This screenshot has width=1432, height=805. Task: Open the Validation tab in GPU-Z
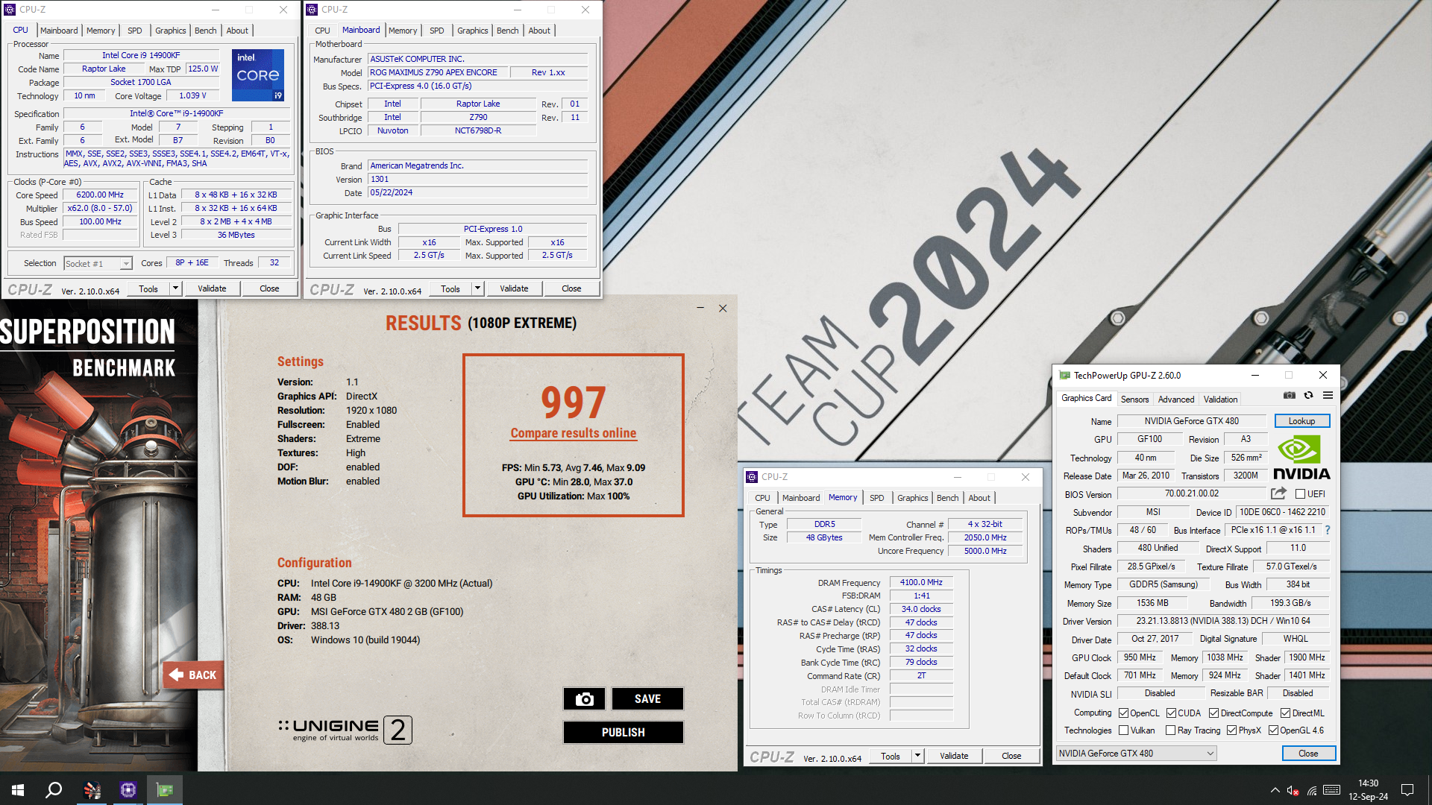(x=1220, y=400)
